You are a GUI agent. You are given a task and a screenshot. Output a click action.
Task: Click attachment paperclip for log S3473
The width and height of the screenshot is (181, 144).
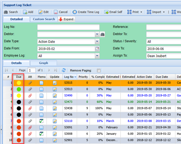pos(30,102)
